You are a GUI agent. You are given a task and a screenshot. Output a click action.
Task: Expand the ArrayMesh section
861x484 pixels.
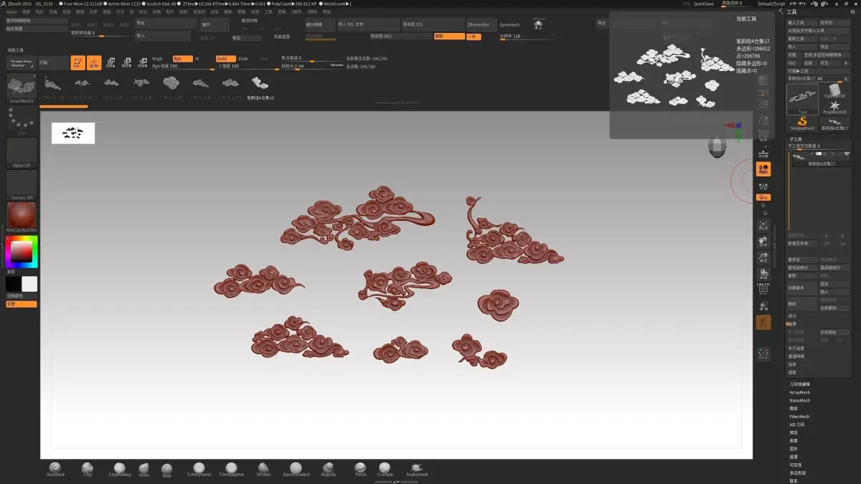point(799,392)
